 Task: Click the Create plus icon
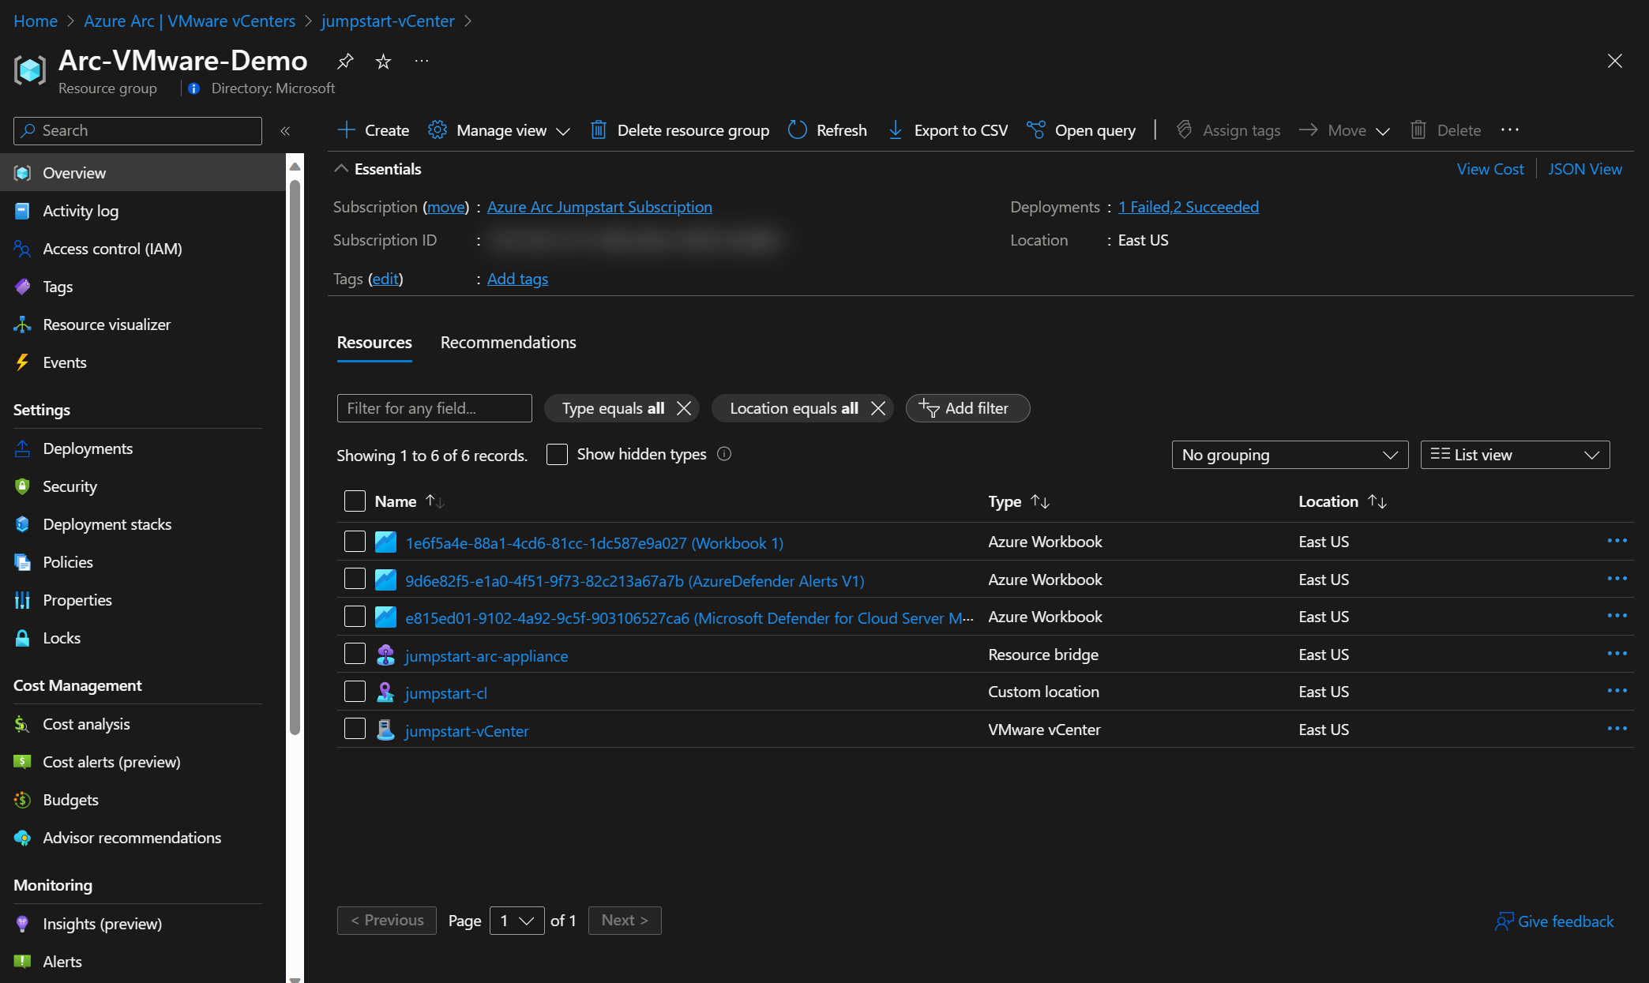pos(346,130)
